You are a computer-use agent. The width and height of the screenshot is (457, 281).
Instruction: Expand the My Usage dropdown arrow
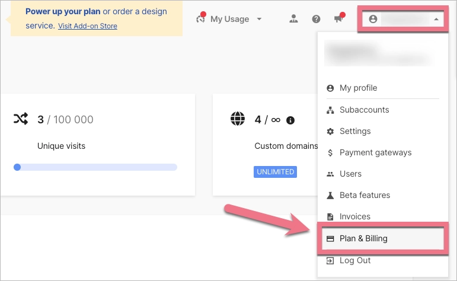[x=259, y=19]
